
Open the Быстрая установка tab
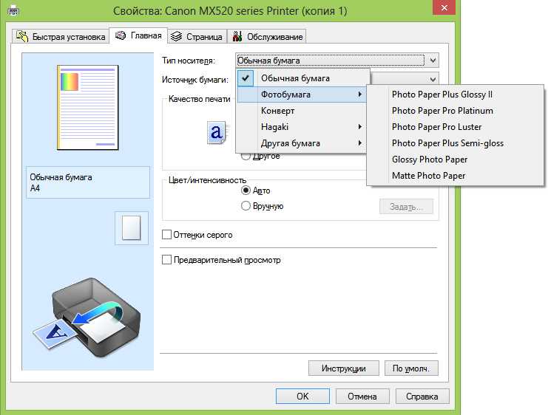pos(61,37)
